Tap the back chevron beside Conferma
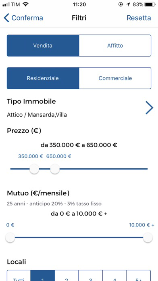This screenshot has height=281, width=158. click(x=6, y=18)
